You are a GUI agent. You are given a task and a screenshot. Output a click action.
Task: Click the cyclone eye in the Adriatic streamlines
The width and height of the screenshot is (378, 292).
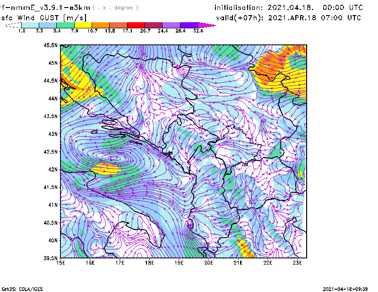coord(113,158)
